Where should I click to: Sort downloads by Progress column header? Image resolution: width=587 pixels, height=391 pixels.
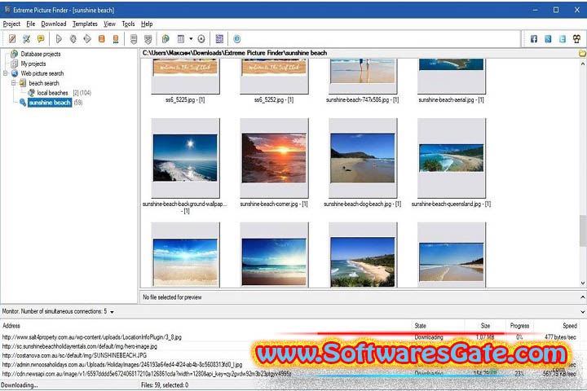point(519,326)
